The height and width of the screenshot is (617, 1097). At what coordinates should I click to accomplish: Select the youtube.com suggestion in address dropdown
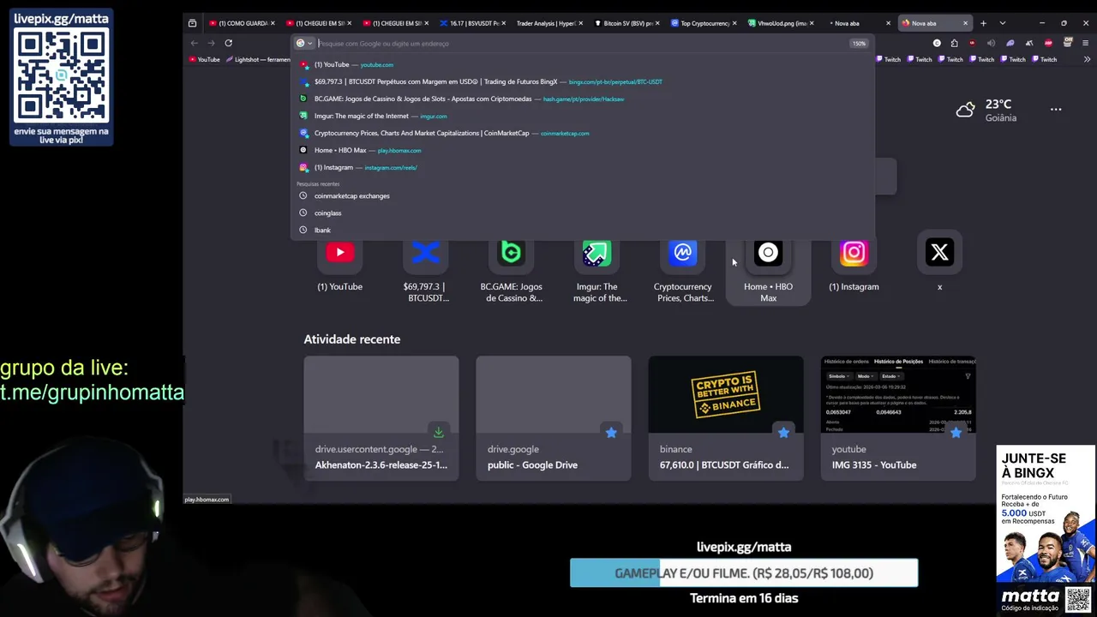coord(583,64)
